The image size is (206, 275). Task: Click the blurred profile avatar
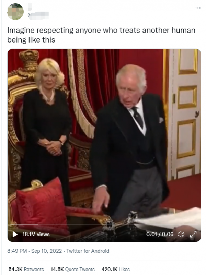[x=15, y=12]
